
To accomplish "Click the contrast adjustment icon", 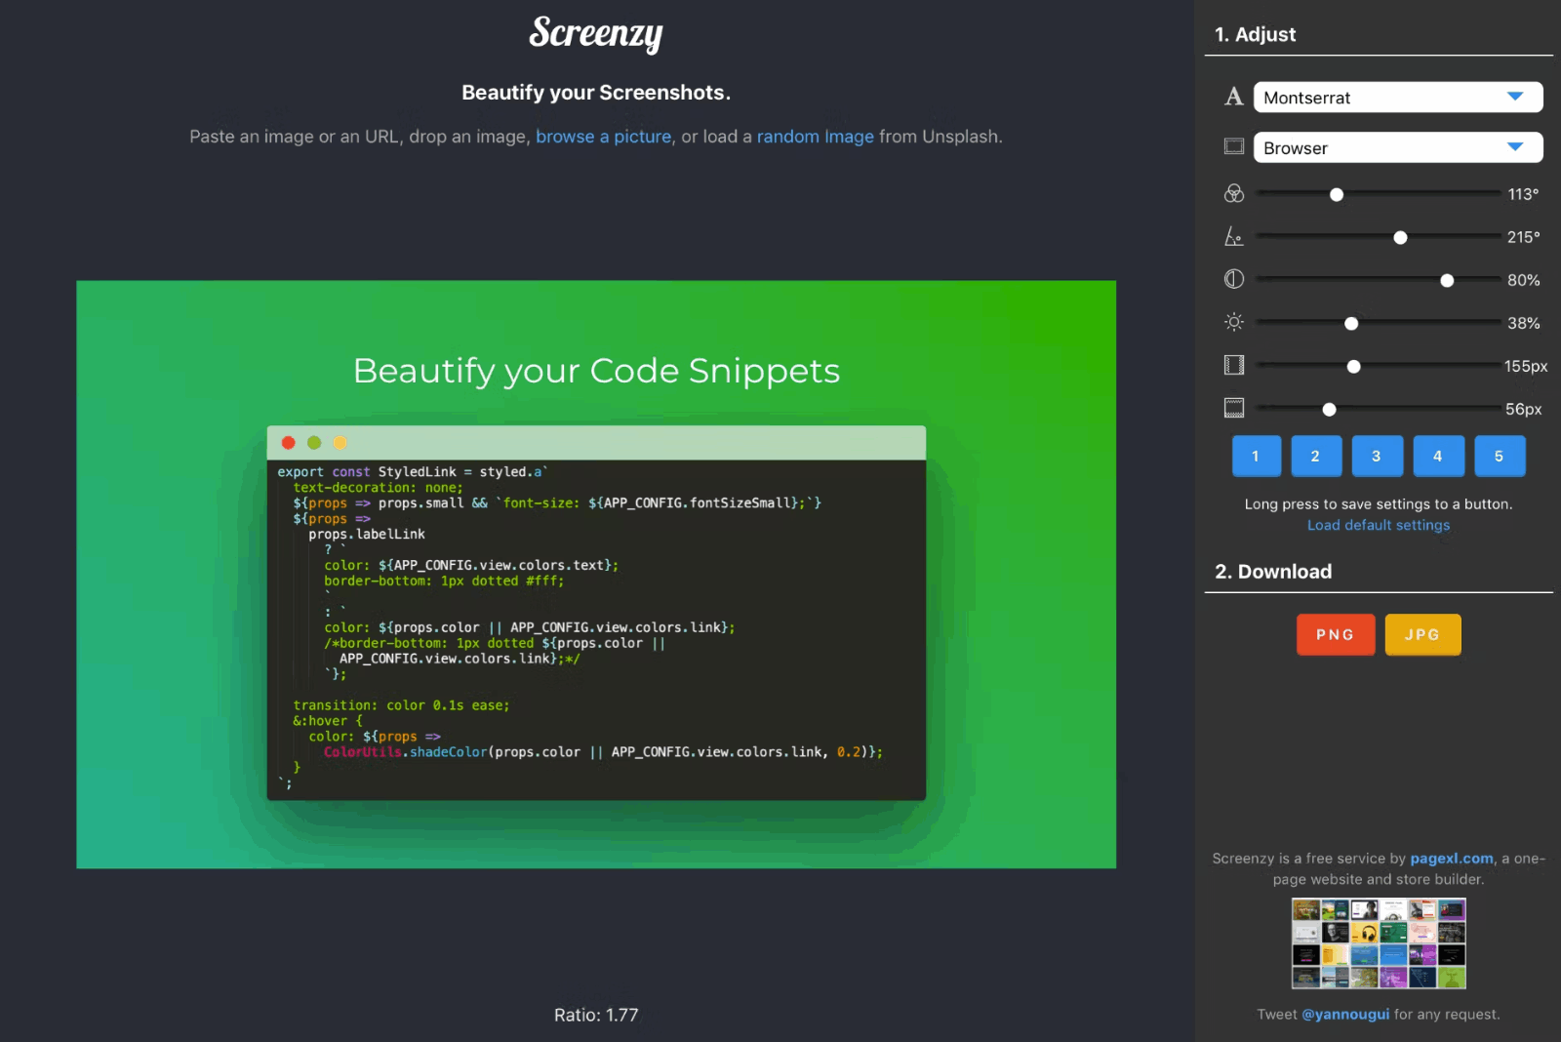I will pos(1233,280).
